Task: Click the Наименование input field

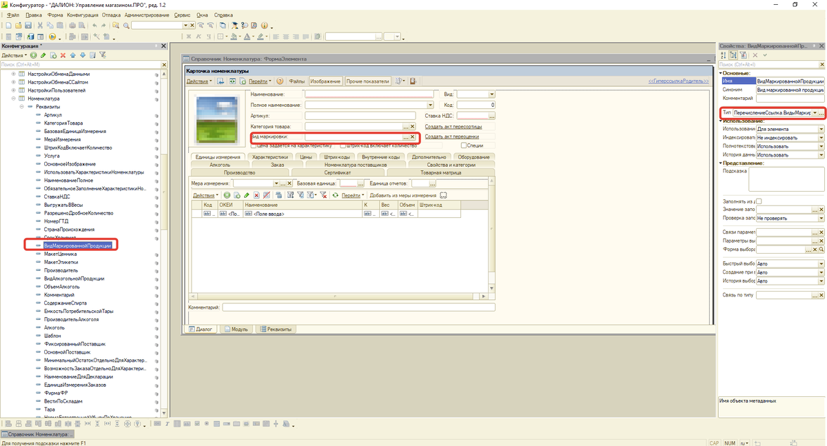Action: [x=369, y=94]
